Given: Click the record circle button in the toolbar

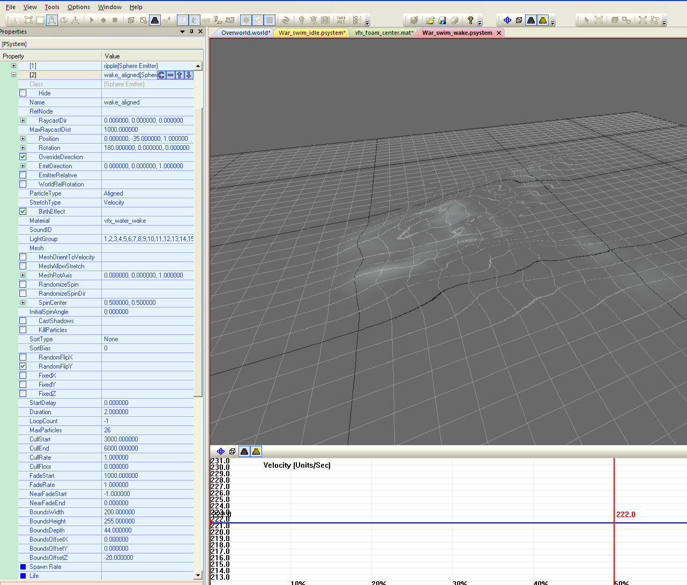Looking at the screenshot, I should pos(103,20).
